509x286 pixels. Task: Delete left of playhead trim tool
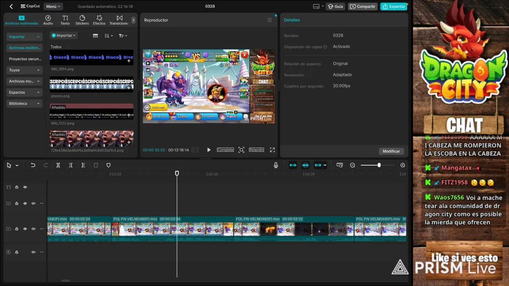[x=70, y=165]
